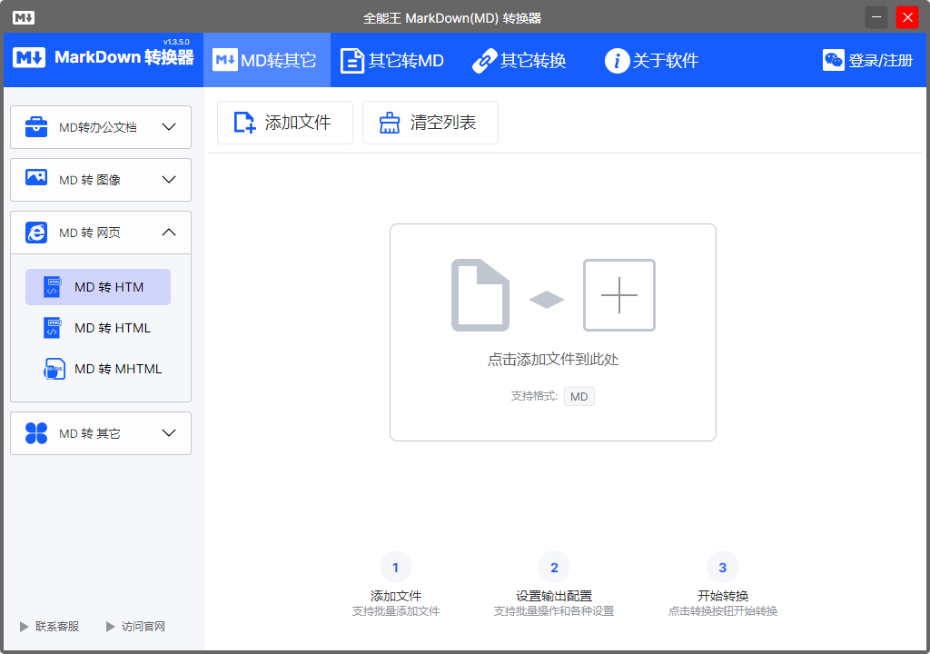Click the link chain icon of 其它转换
Image resolution: width=930 pixels, height=654 pixels.
click(485, 61)
